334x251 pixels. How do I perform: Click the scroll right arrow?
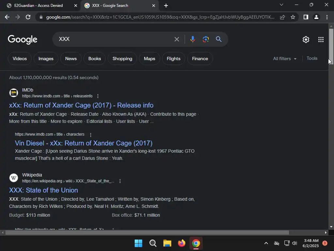click(326, 232)
